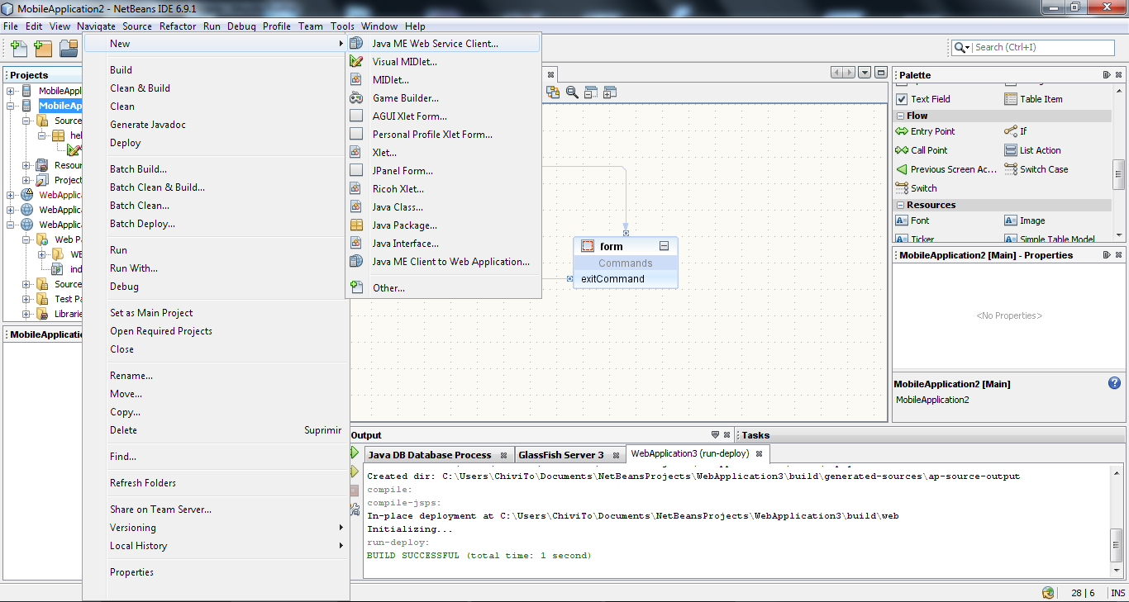
Task: Expand the red WebApplication project node
Action: coord(12,195)
